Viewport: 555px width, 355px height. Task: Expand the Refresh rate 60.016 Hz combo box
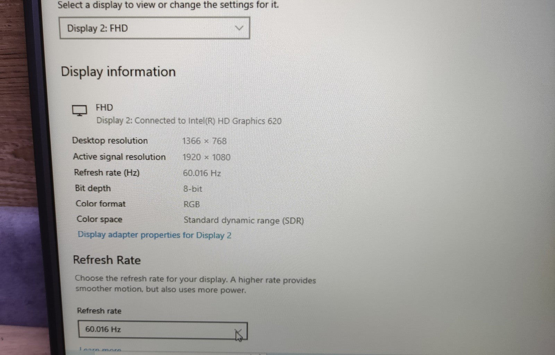point(162,329)
